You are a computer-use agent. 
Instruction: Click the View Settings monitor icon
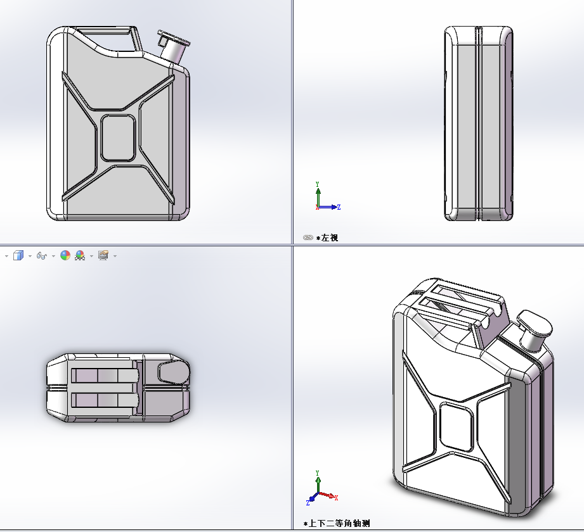pos(103,255)
